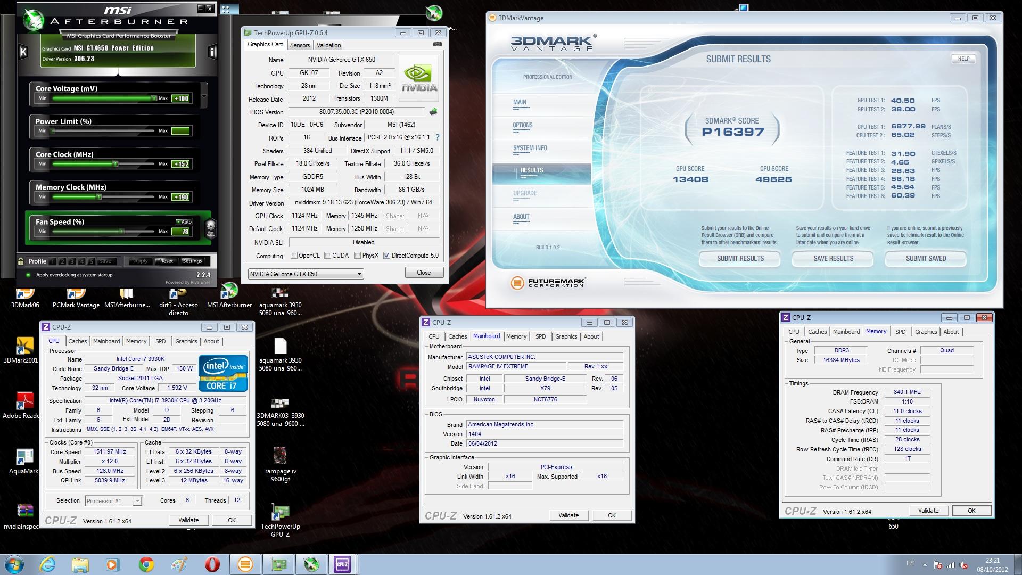Screen dimensions: 1022x575
Task: Open the GPU selection dropdown in GPU-Z
Action: (x=306, y=274)
